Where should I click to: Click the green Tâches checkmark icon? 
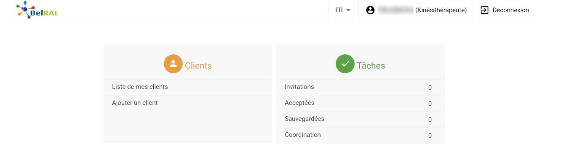(x=345, y=64)
